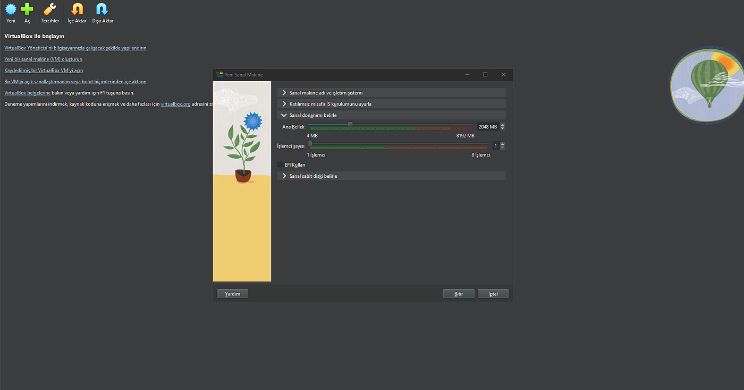744x390 pixels.
Task: Click the VirtualBox ile başlayın heading
Action: coord(34,36)
